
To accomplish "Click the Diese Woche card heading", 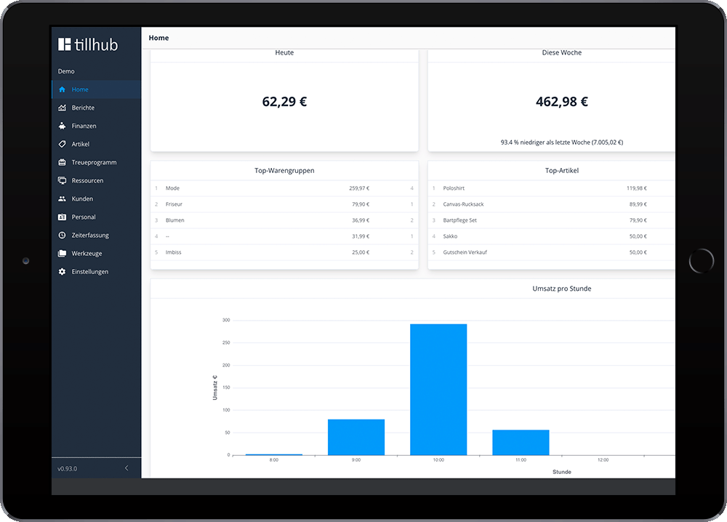I will pos(561,53).
